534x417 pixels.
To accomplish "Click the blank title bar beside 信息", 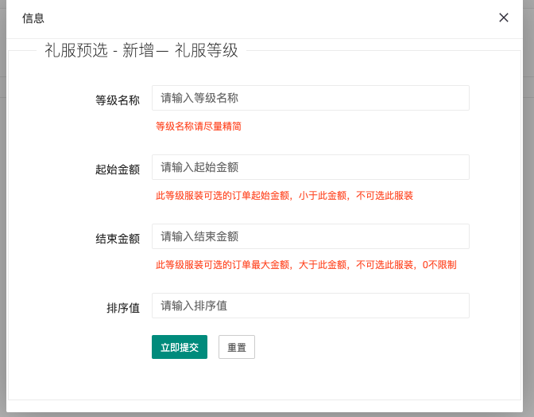I will coord(262,18).
